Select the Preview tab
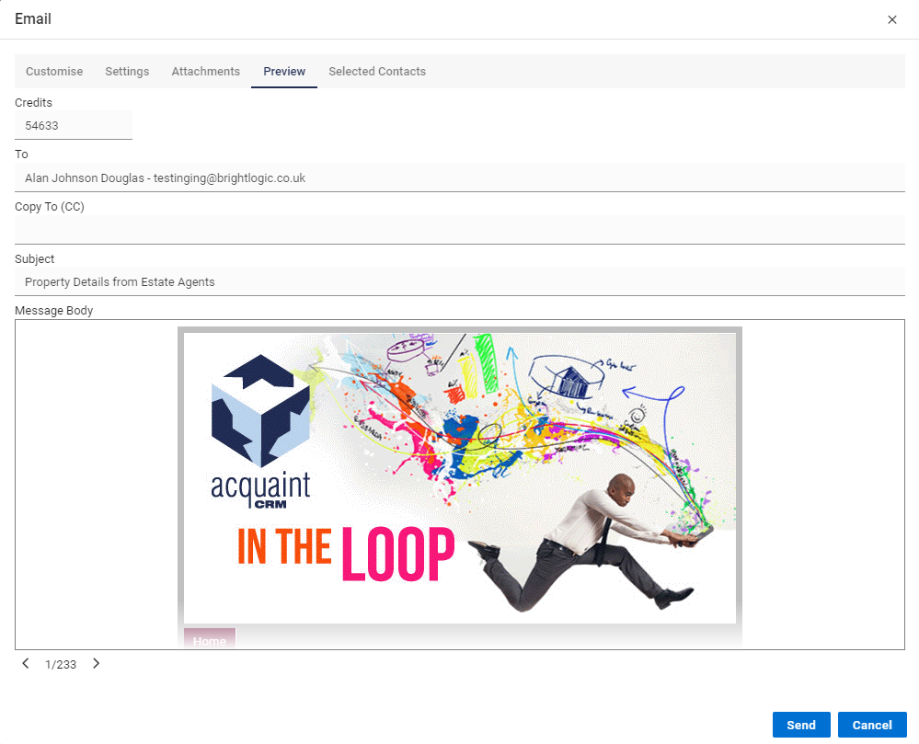 [284, 72]
